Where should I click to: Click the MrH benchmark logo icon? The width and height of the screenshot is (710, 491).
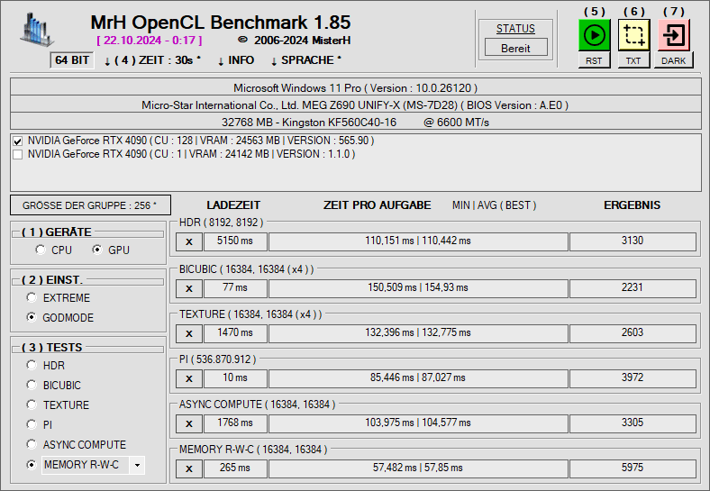(36, 30)
